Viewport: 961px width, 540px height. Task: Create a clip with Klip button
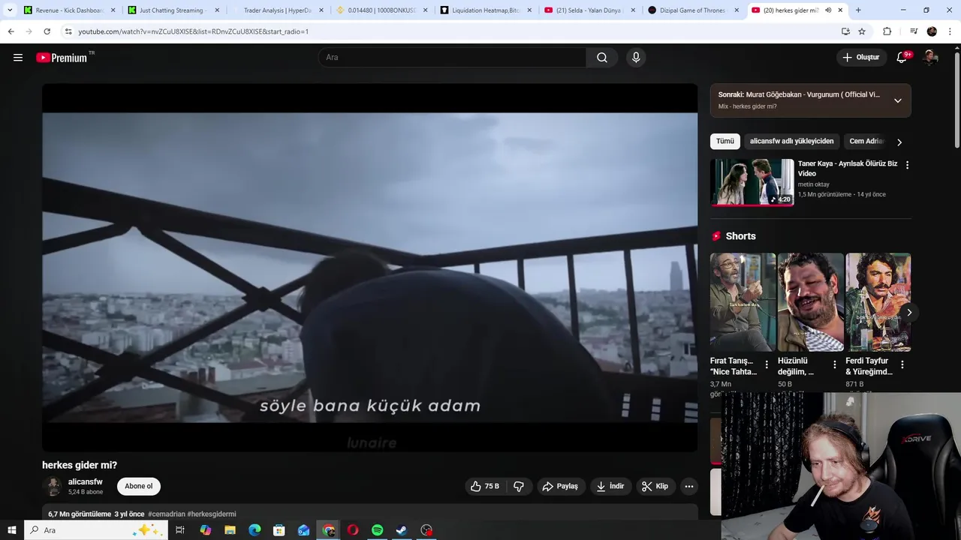(x=655, y=486)
